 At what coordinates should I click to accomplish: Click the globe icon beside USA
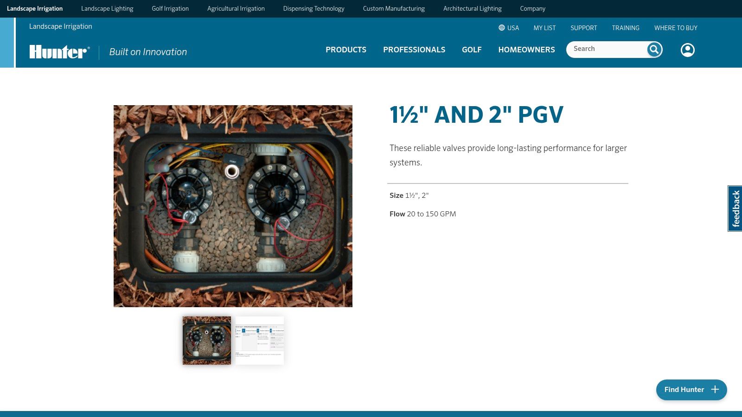pyautogui.click(x=501, y=28)
